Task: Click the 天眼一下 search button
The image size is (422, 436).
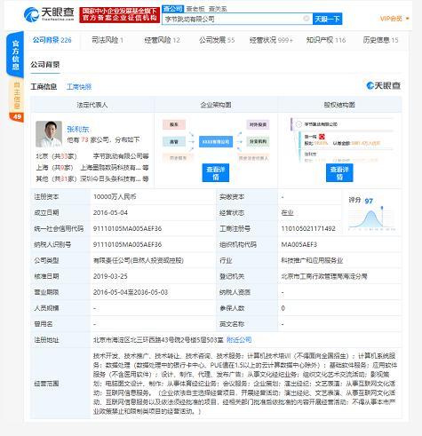Action: tap(327, 19)
